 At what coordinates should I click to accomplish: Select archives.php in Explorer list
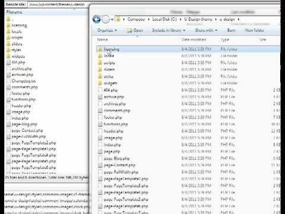click(x=115, y=104)
